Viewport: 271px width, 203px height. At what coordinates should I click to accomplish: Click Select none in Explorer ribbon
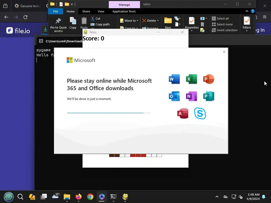[222, 24]
